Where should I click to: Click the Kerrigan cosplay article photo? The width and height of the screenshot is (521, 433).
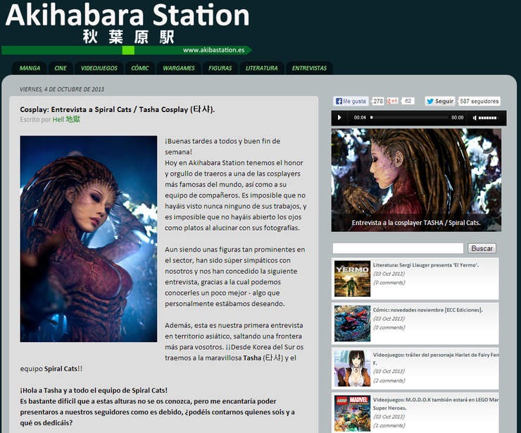(x=89, y=238)
